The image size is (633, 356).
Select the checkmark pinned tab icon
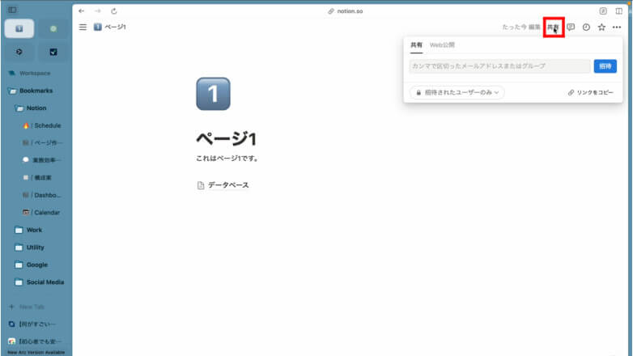click(x=53, y=52)
